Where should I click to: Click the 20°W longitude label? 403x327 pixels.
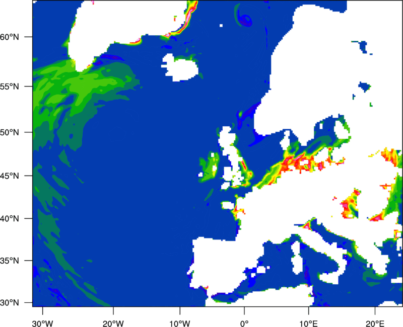pyautogui.click(x=113, y=323)
